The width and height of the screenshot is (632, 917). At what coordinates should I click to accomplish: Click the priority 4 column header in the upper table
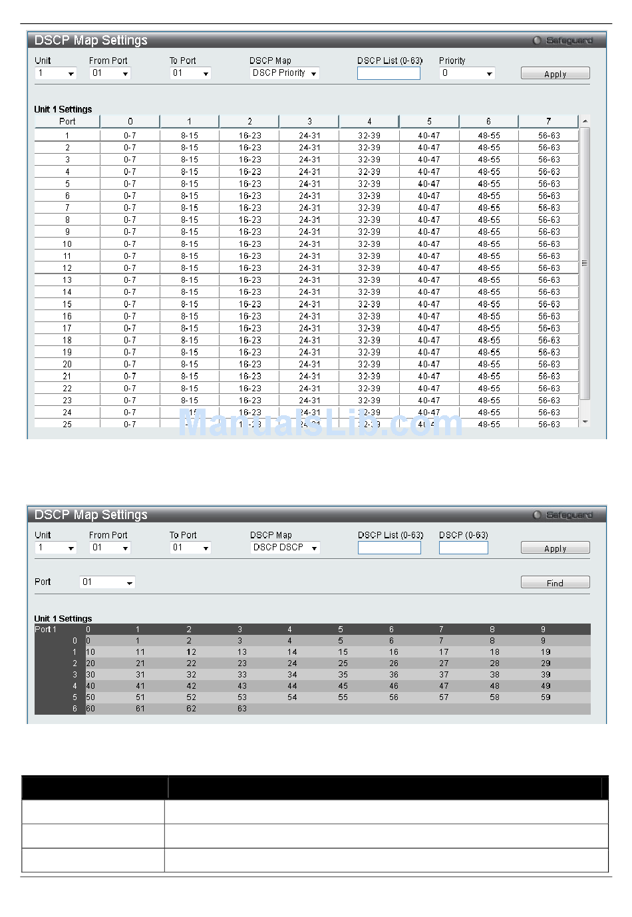pos(369,121)
